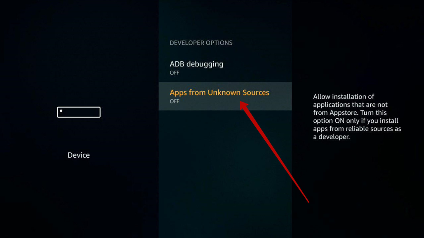Image resolution: width=424 pixels, height=238 pixels.
Task: Select the highlighted Unknown Sources row
Action: coord(225,96)
